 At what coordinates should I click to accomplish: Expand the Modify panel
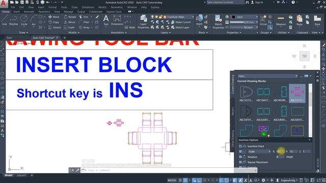coord(73,33)
